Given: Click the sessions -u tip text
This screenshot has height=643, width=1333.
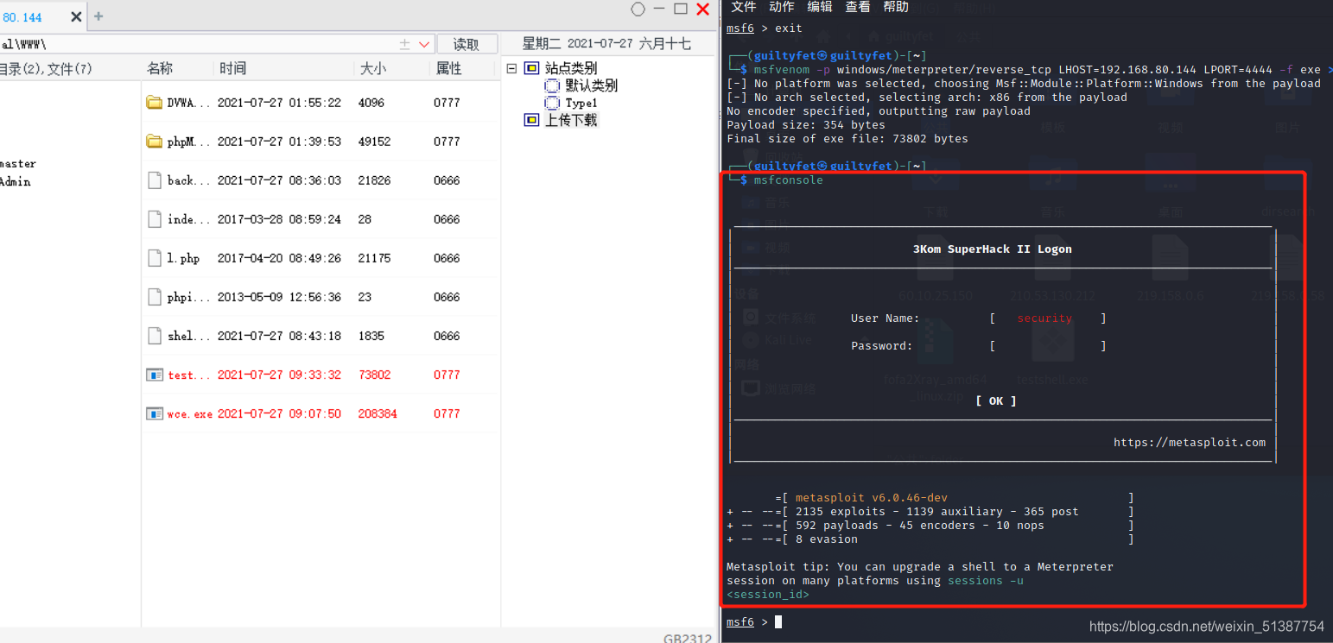Looking at the screenshot, I should pyautogui.click(x=986, y=580).
